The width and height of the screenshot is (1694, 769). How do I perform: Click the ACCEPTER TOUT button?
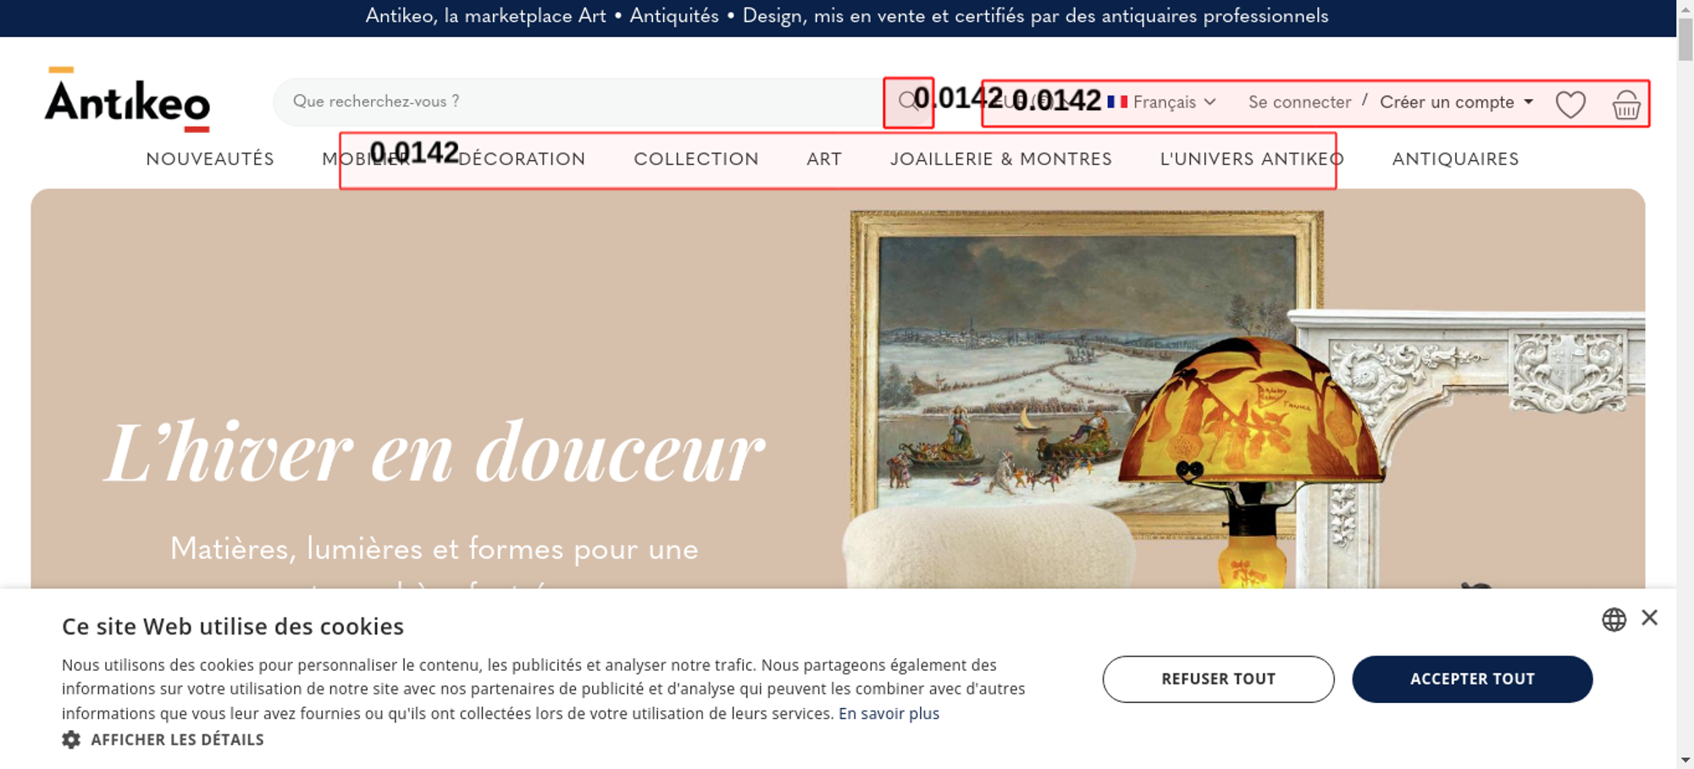coord(1472,678)
